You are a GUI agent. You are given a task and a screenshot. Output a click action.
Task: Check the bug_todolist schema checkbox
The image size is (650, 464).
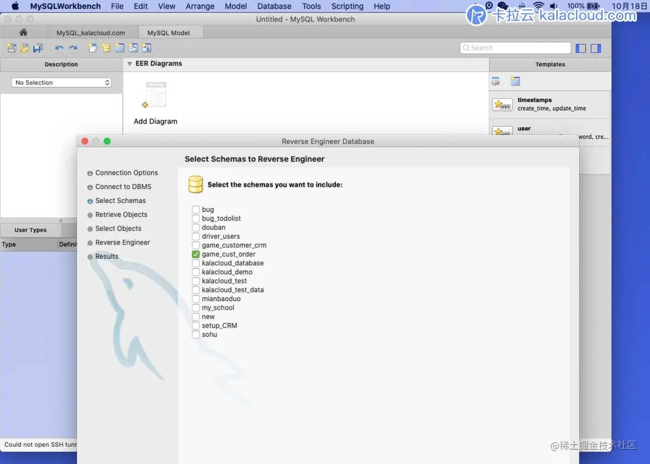196,218
